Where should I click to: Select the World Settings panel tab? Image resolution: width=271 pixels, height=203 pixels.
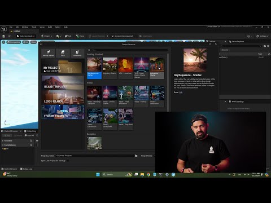click(x=236, y=101)
